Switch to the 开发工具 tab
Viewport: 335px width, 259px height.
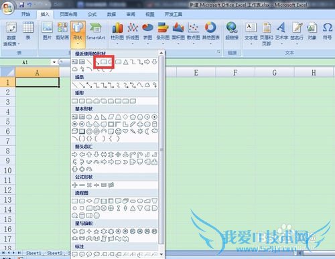(174, 14)
